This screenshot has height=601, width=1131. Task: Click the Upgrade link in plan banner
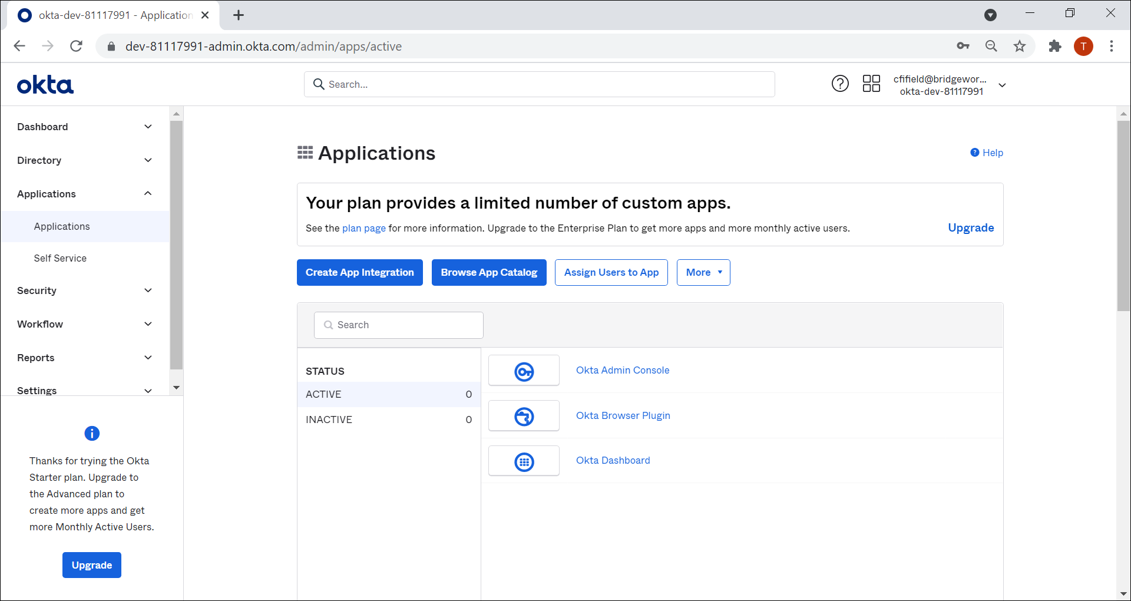pos(971,228)
